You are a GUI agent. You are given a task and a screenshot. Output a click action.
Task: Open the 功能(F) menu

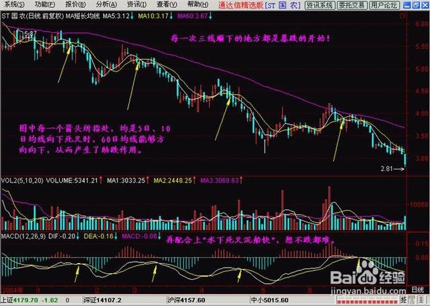click(x=45, y=5)
